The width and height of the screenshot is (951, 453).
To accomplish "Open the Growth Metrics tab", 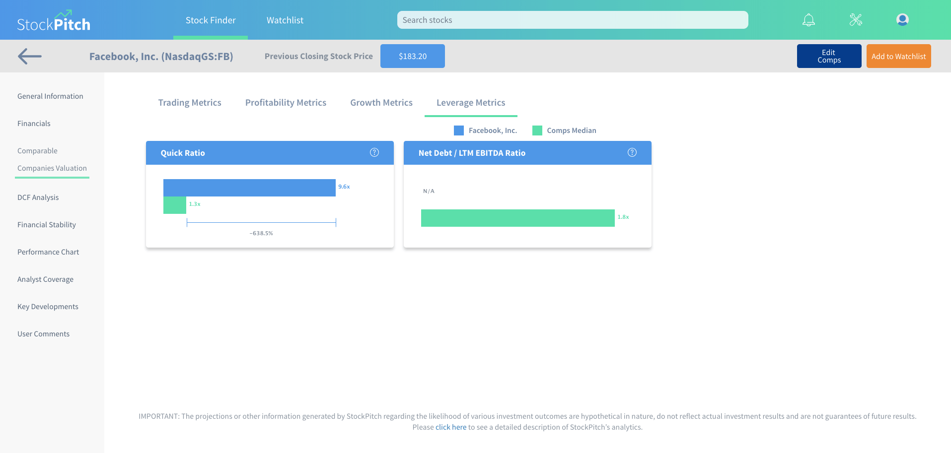I will 381,103.
